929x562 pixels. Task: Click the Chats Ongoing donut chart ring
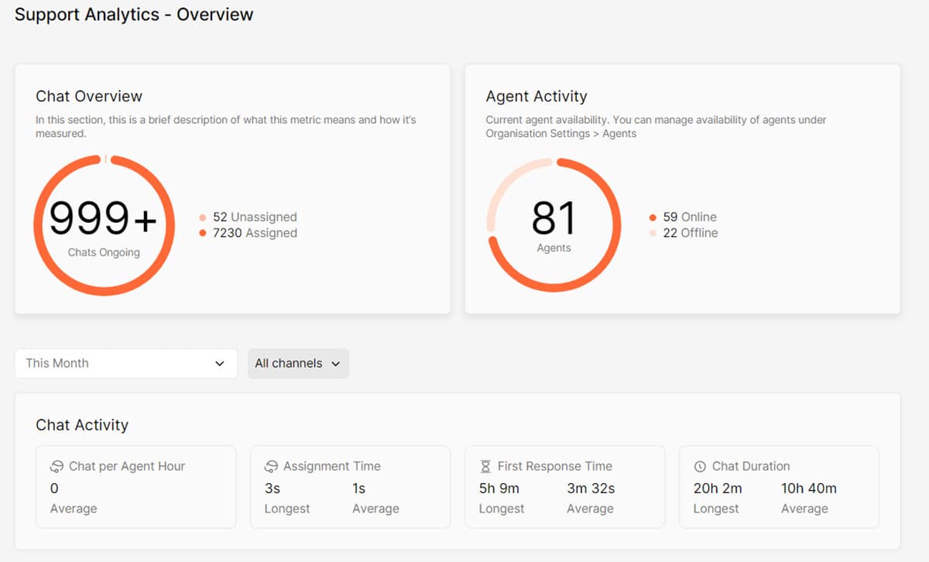tap(39, 226)
